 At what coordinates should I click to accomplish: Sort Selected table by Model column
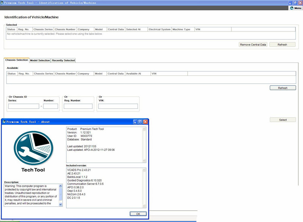click(100, 30)
